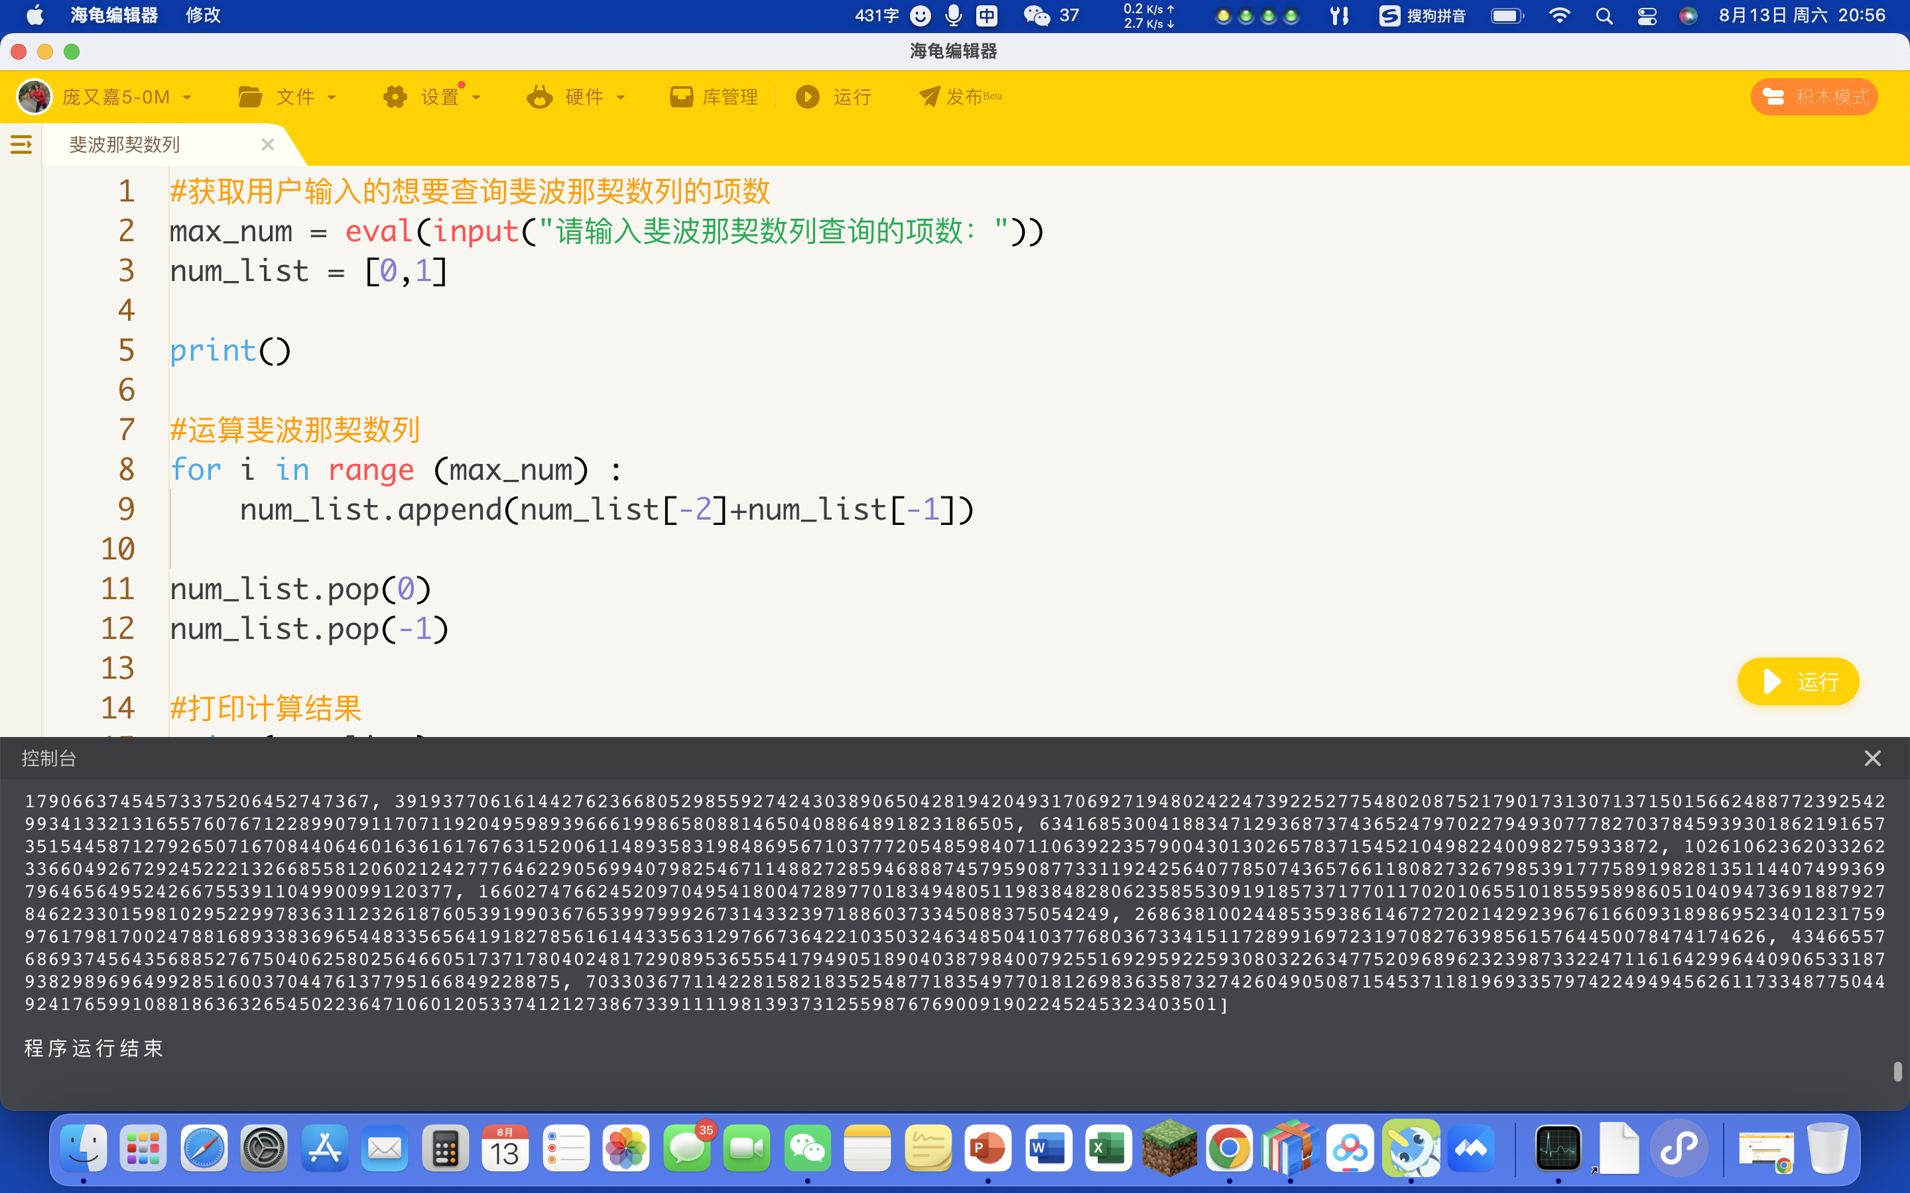The width and height of the screenshot is (1910, 1193).
Task: Open Word from the Dock
Action: click(x=1048, y=1147)
